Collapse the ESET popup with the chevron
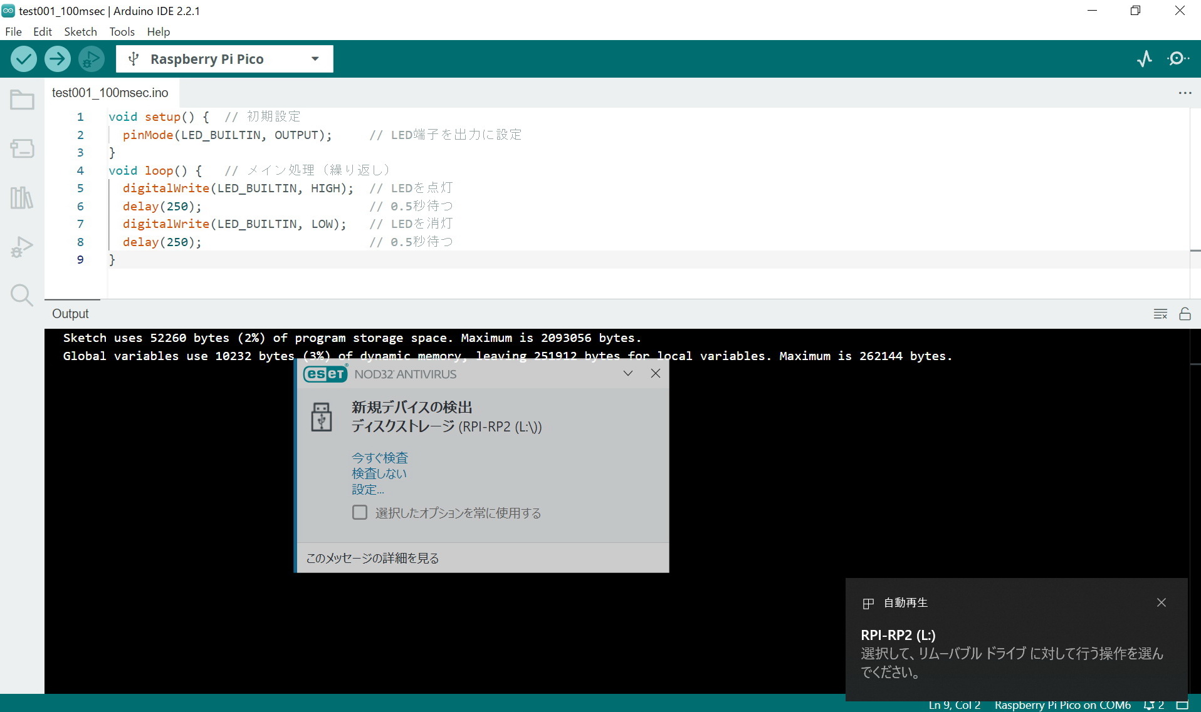Screen dimensions: 1201x712 coord(628,373)
